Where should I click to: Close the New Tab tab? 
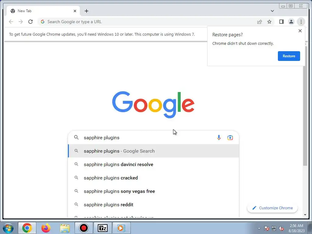pos(75,11)
